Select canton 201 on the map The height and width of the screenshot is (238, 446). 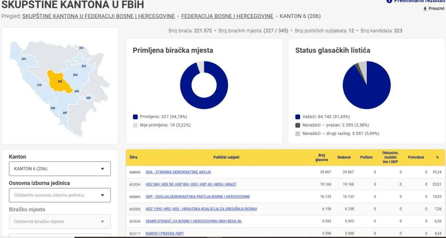[x=24, y=59]
